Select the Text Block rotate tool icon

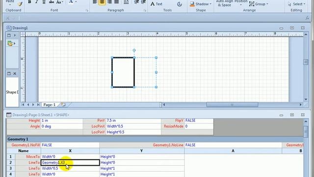click(180, 4)
